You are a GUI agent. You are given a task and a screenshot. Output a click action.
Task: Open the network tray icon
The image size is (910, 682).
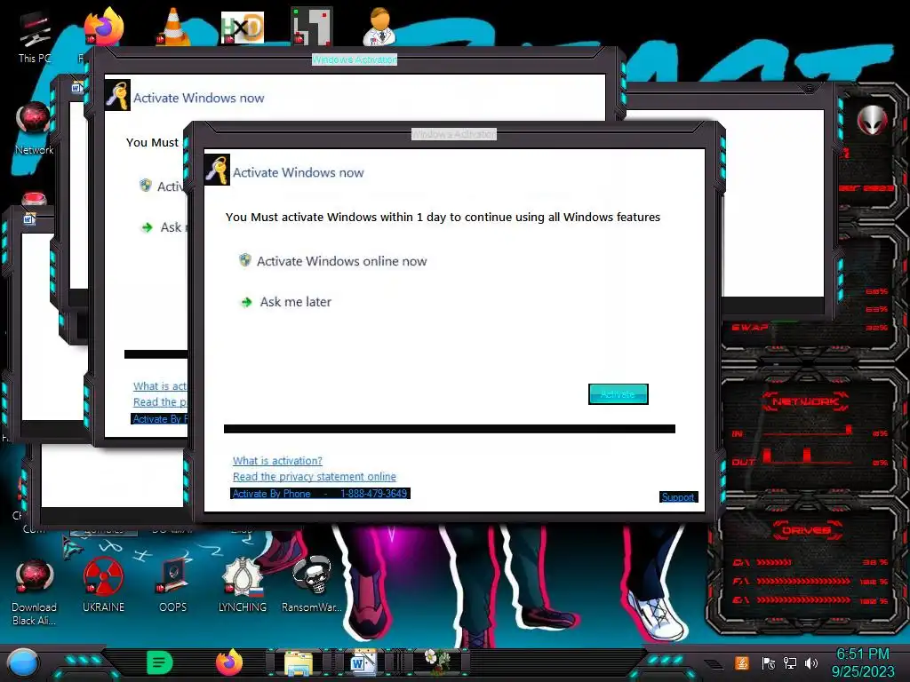click(x=790, y=662)
